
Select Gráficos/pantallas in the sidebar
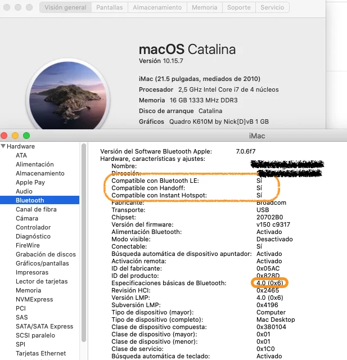[42, 263]
